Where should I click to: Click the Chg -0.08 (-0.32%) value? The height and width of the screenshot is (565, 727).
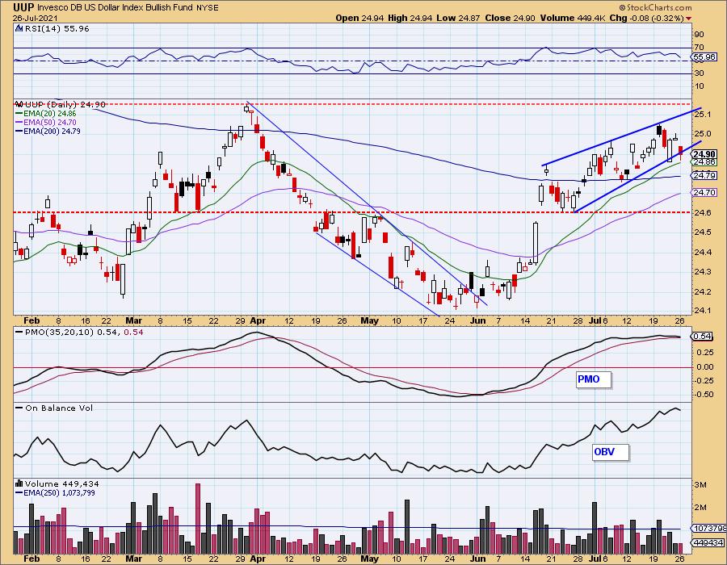(647, 18)
